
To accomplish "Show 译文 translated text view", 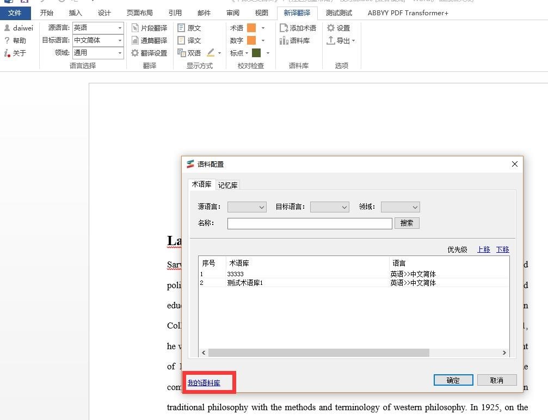I will 189,40.
